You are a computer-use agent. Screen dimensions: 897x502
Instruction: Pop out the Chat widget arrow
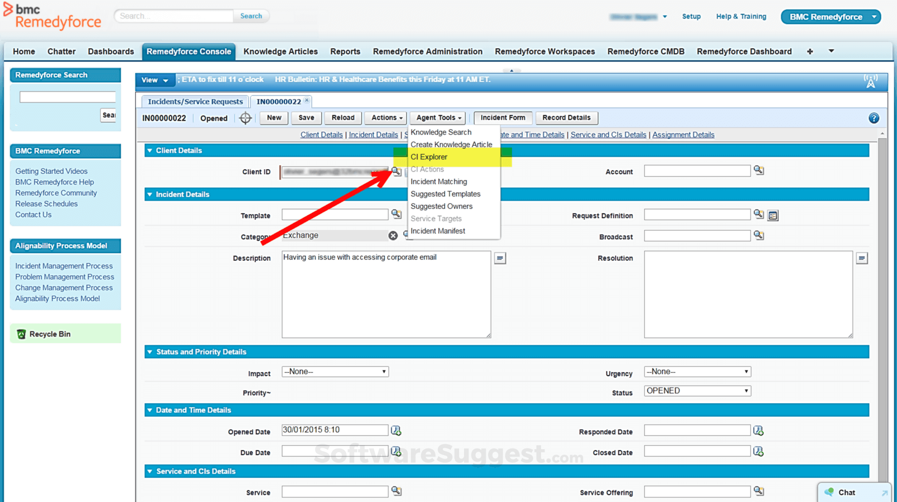(x=884, y=493)
